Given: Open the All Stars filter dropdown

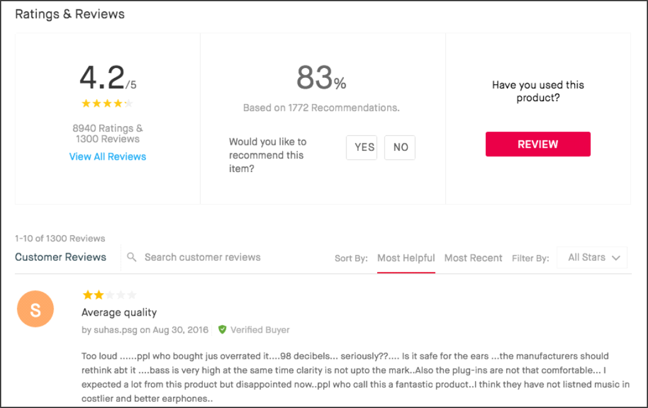Looking at the screenshot, I should [592, 257].
